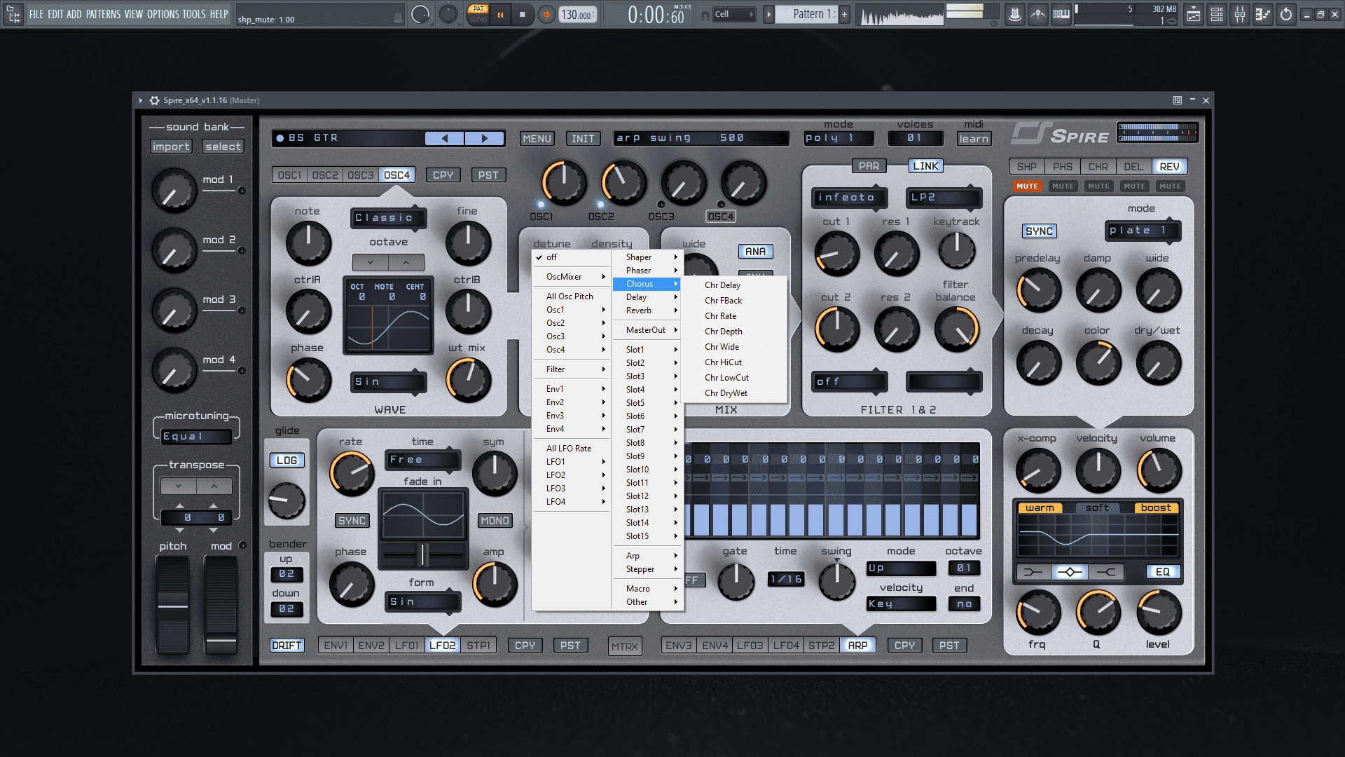The image size is (1345, 757).
Task: Open the channel rack icon
Action: pos(1217,14)
